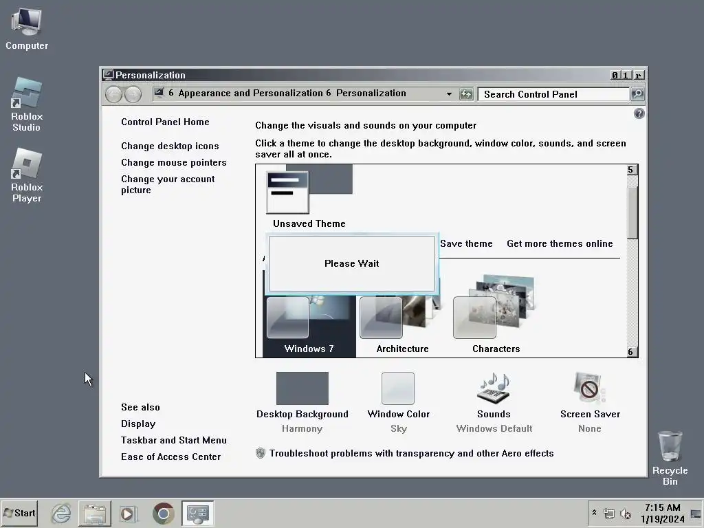The width and height of the screenshot is (704, 528).
Task: Select the Architecture theme
Action: tap(402, 327)
